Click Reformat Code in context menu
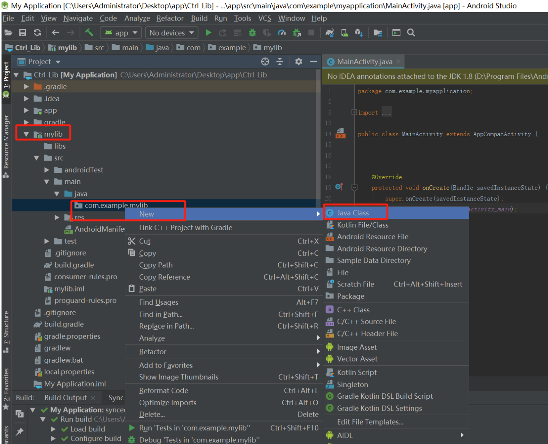Viewport: 548px width, 444px height. click(224, 391)
